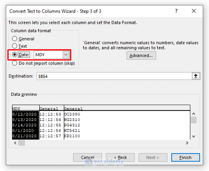
Task: Click the 8/21/2020 preview cell
Action: 24,136
